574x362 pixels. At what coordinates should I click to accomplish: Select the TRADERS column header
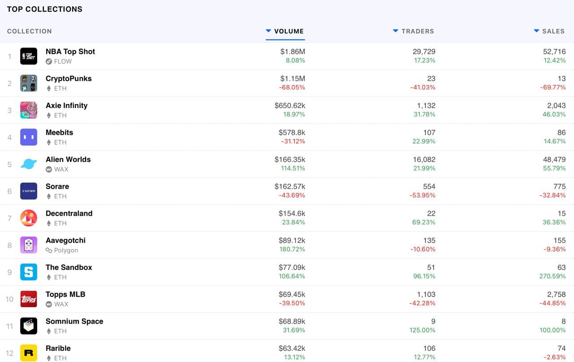417,31
